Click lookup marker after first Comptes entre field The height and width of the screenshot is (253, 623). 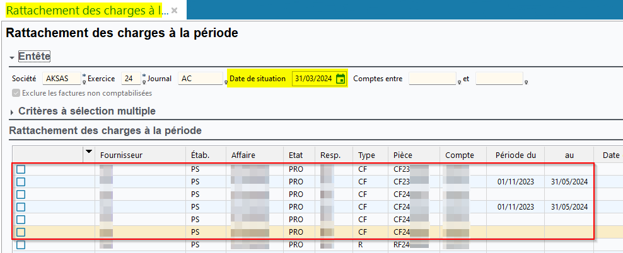457,82
